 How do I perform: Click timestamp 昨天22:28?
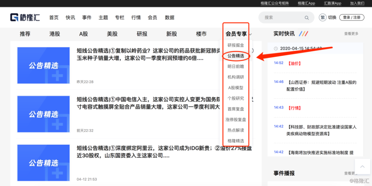pyautogui.click(x=85, y=82)
